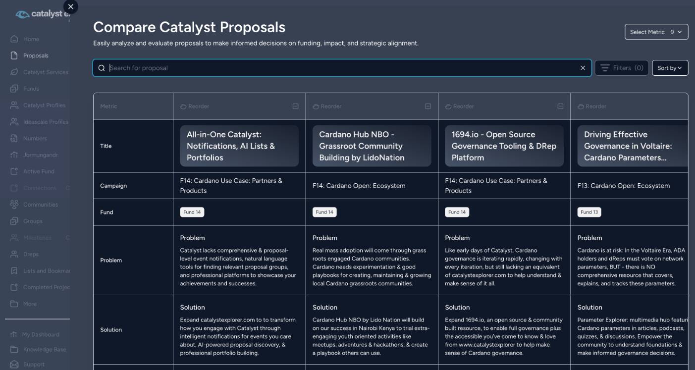Open the Communities icon in sidebar

pyautogui.click(x=14, y=205)
